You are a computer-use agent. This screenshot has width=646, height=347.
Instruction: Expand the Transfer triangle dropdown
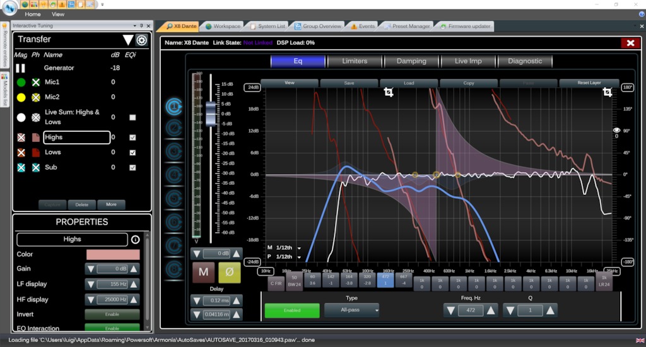(127, 40)
